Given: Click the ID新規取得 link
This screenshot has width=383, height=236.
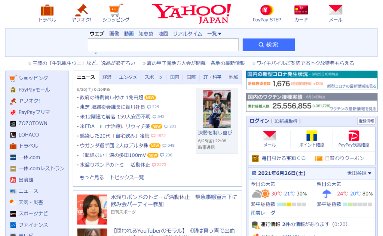Looking at the screenshot, I should [286, 121].
